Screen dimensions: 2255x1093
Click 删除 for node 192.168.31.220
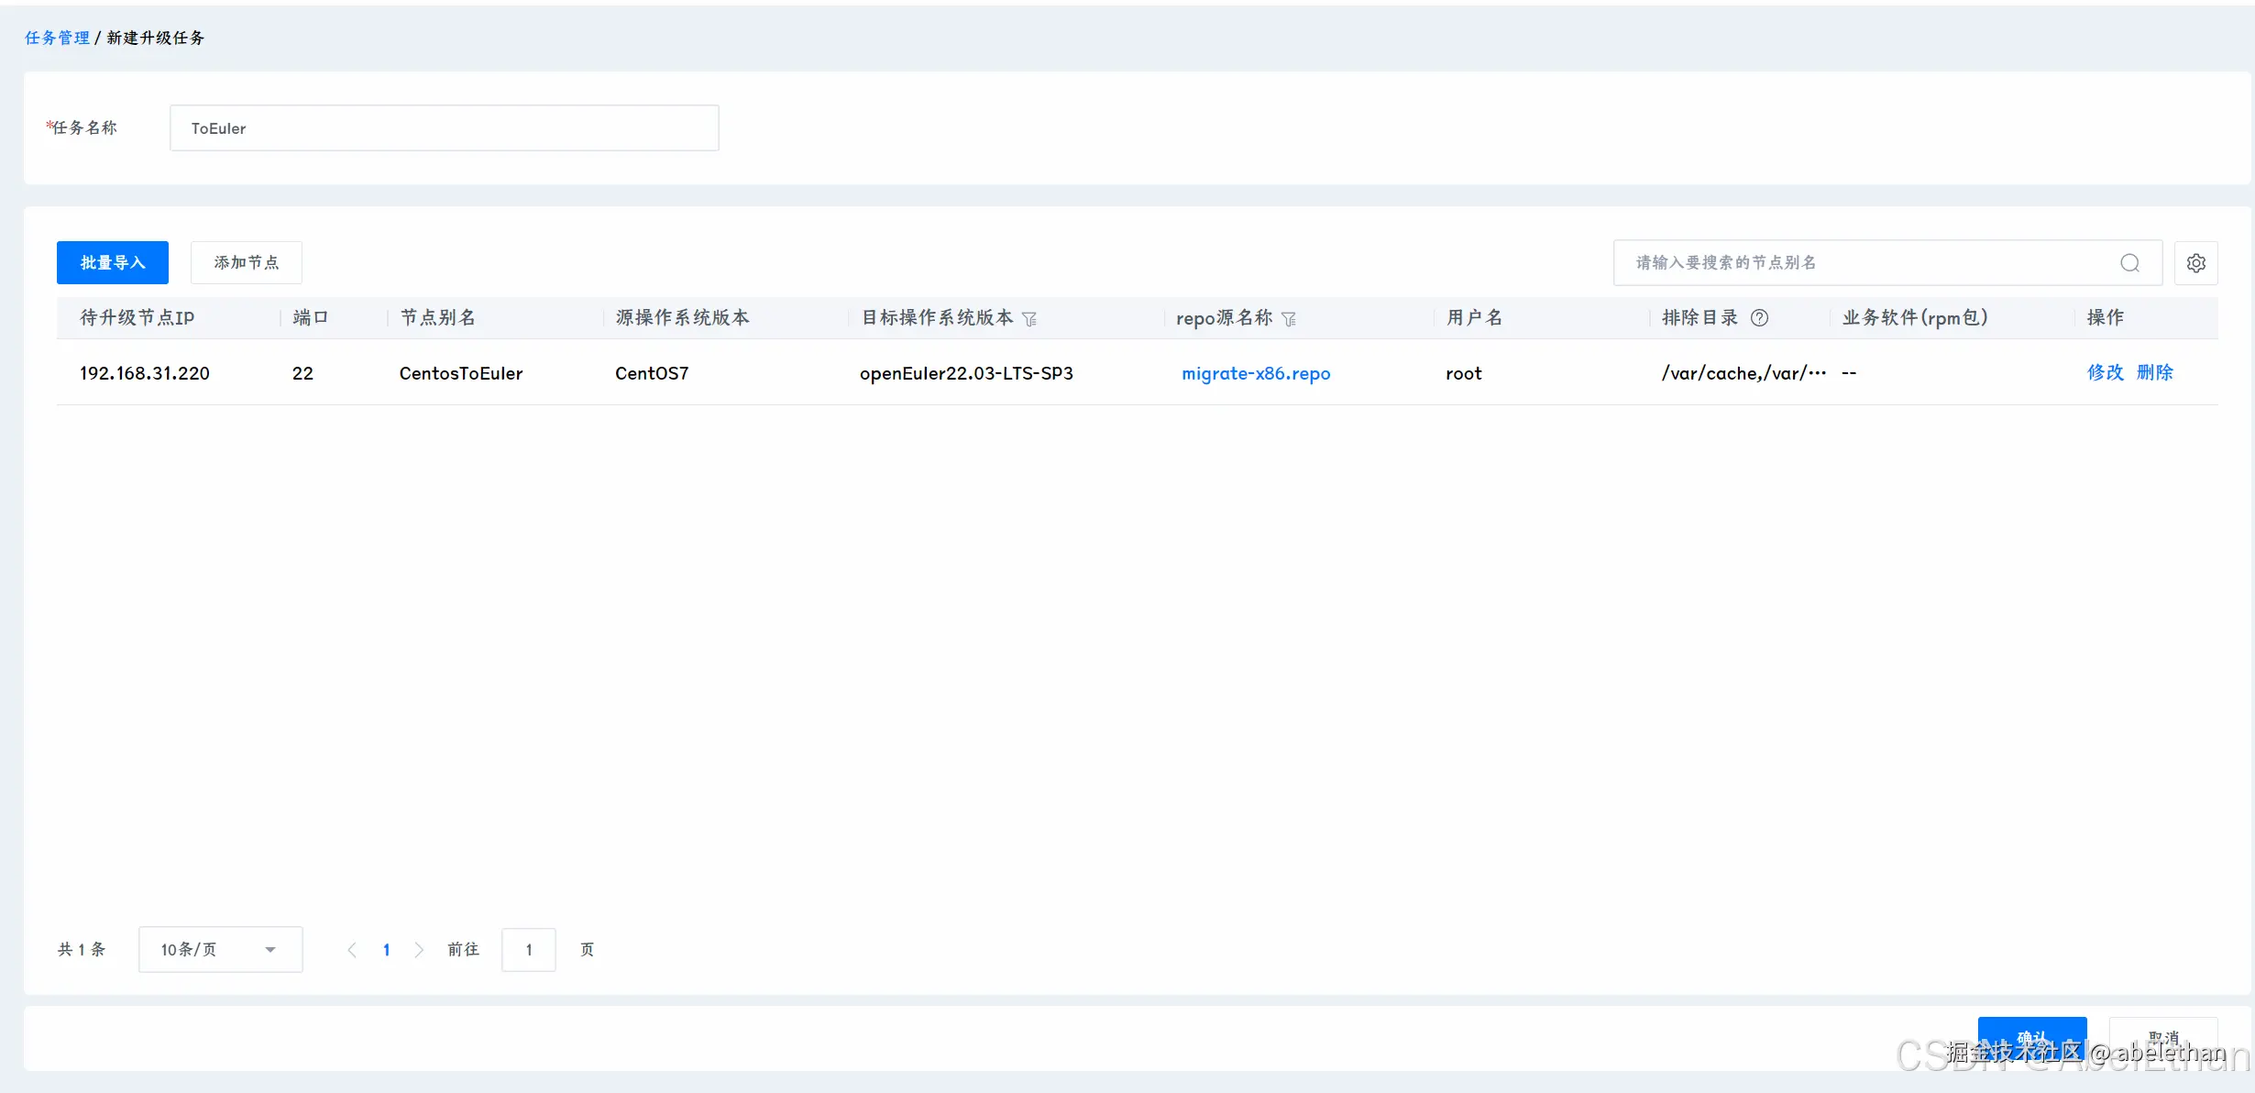pos(2154,372)
